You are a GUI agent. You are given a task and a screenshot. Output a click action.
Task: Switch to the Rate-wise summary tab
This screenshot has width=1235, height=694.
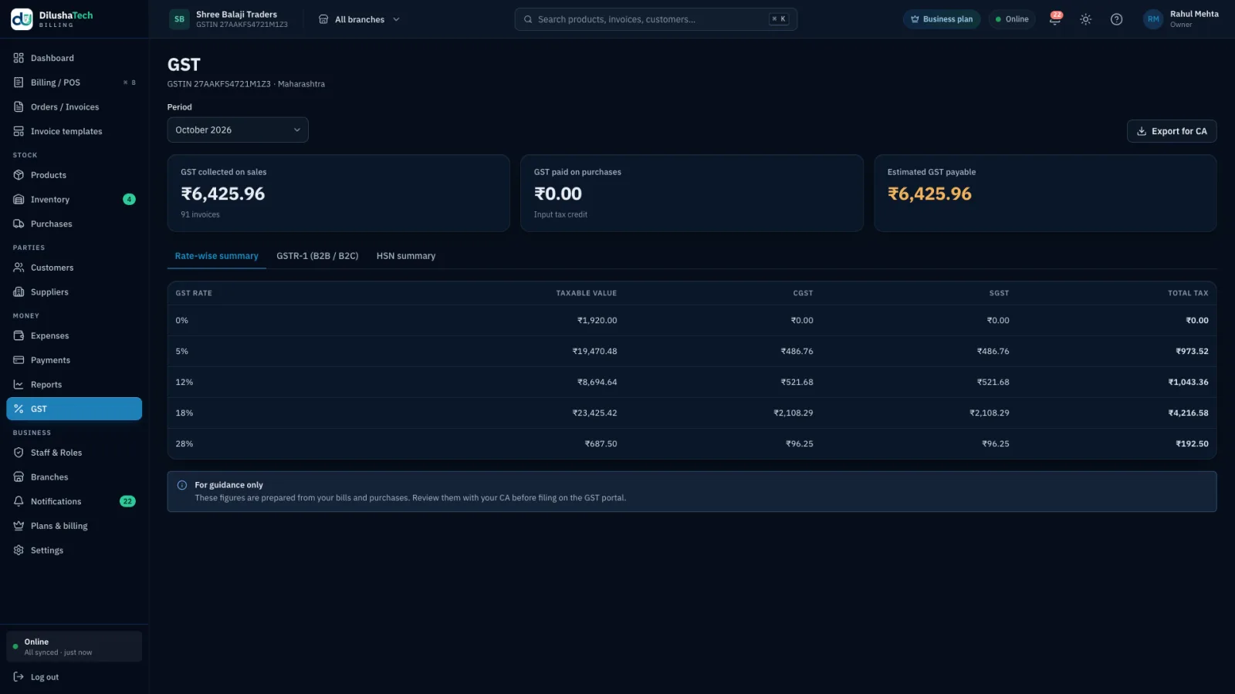tap(217, 256)
